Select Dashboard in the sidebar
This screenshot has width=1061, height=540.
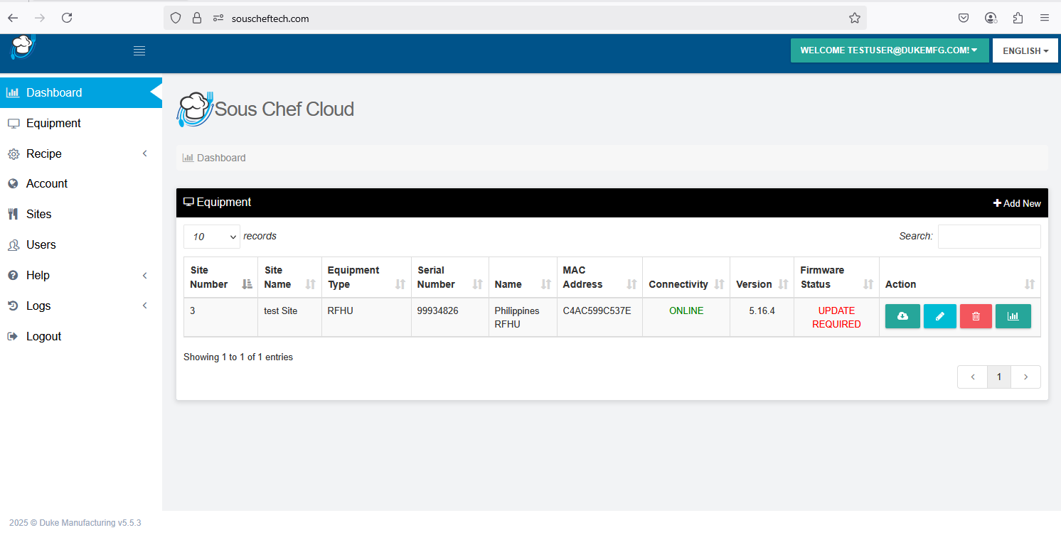pos(81,92)
